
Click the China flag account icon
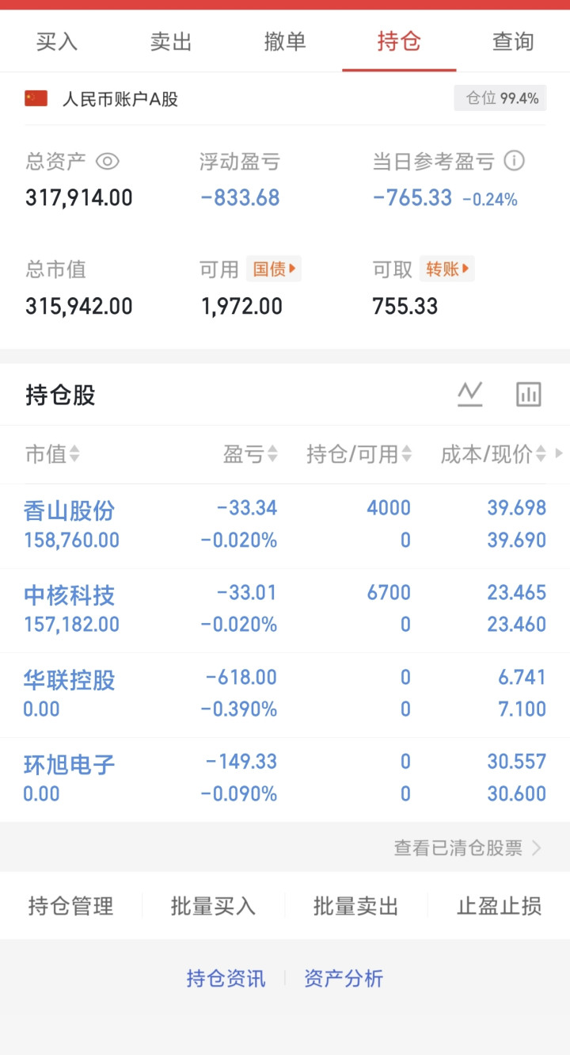tap(36, 98)
